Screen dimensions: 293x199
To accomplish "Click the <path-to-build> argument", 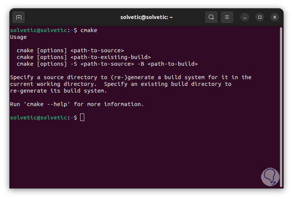I will click(173, 64).
